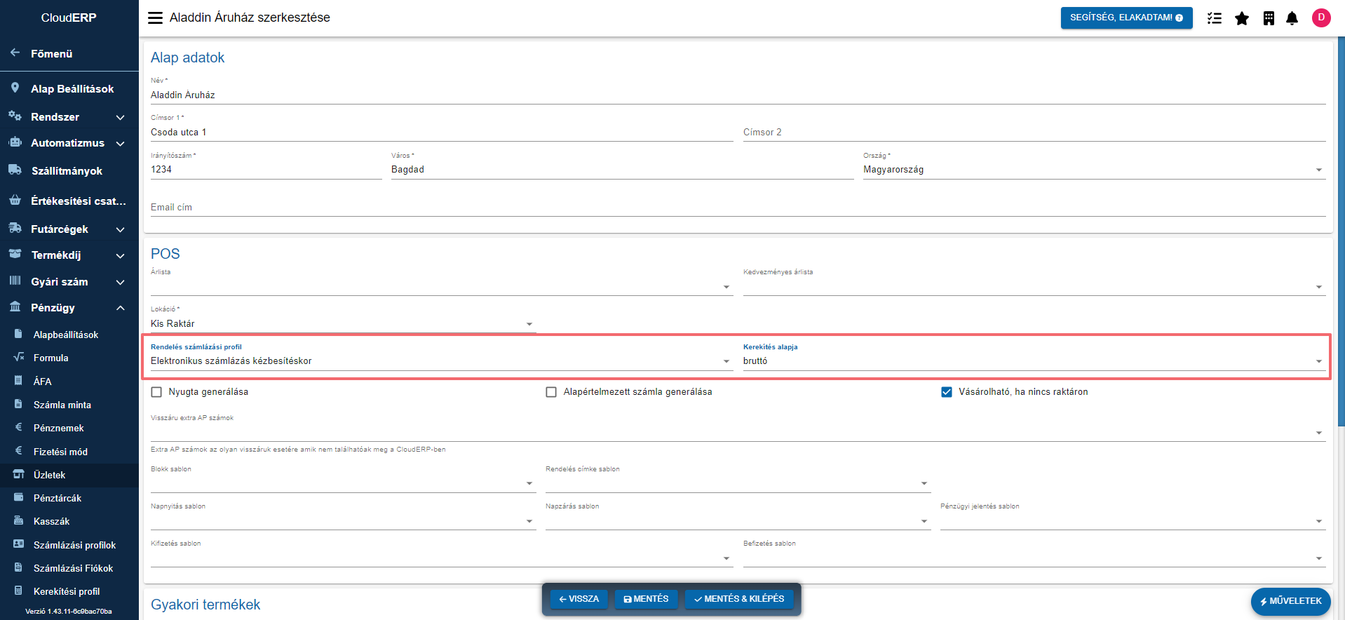Enable Nyugta generálása checkbox
Screen dimensions: 1345x620
pyautogui.click(x=156, y=392)
